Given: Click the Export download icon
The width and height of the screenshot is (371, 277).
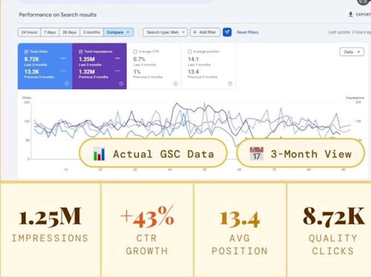Looking at the screenshot, I should point(351,14).
